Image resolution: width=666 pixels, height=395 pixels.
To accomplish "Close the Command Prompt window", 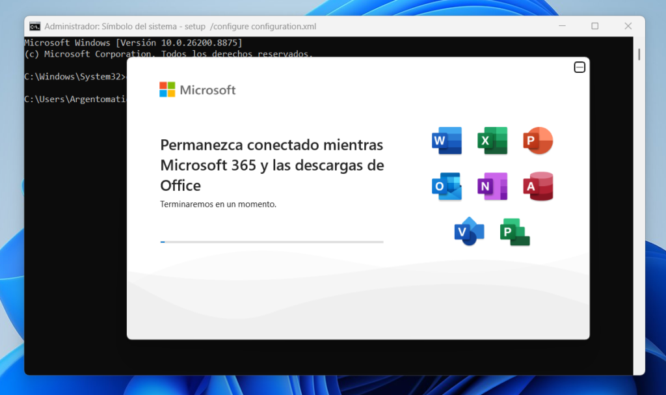I will click(628, 26).
